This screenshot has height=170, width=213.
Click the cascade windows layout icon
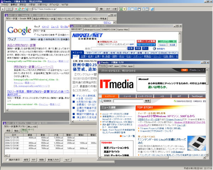[139, 9]
